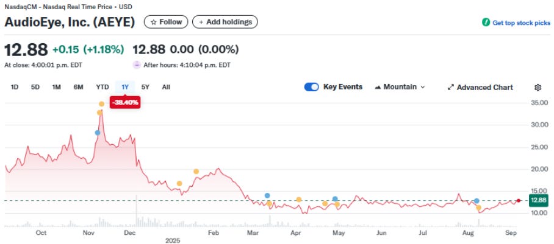Click the blue event marker in August

[477, 201]
